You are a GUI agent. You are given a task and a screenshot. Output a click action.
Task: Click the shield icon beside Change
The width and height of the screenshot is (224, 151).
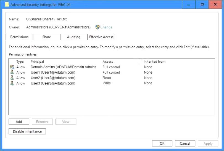coord(97,27)
